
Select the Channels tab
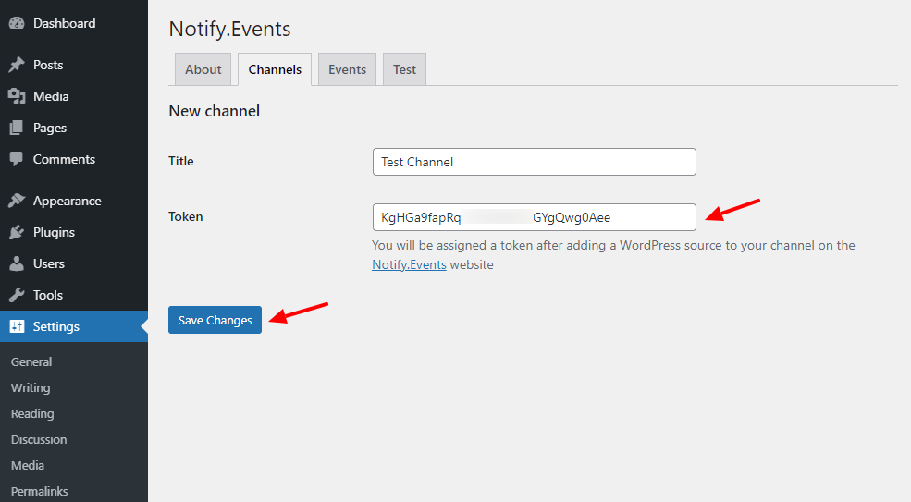pyautogui.click(x=275, y=69)
